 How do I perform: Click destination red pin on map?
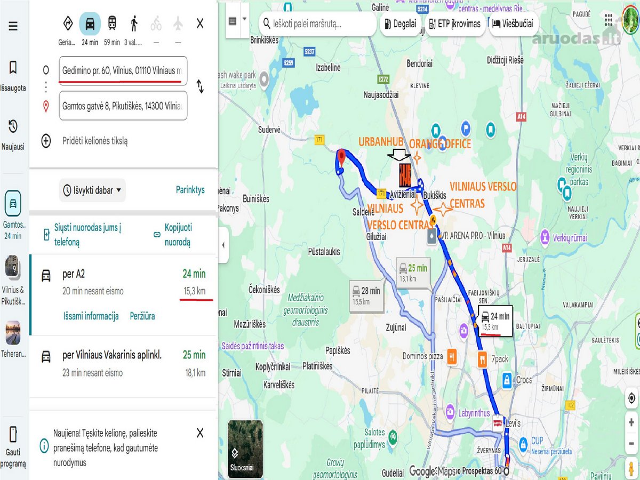[x=342, y=157]
